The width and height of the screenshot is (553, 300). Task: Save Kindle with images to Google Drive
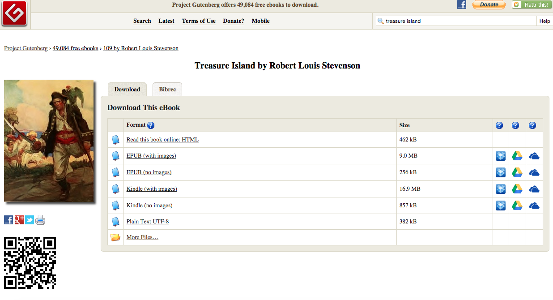(x=517, y=189)
